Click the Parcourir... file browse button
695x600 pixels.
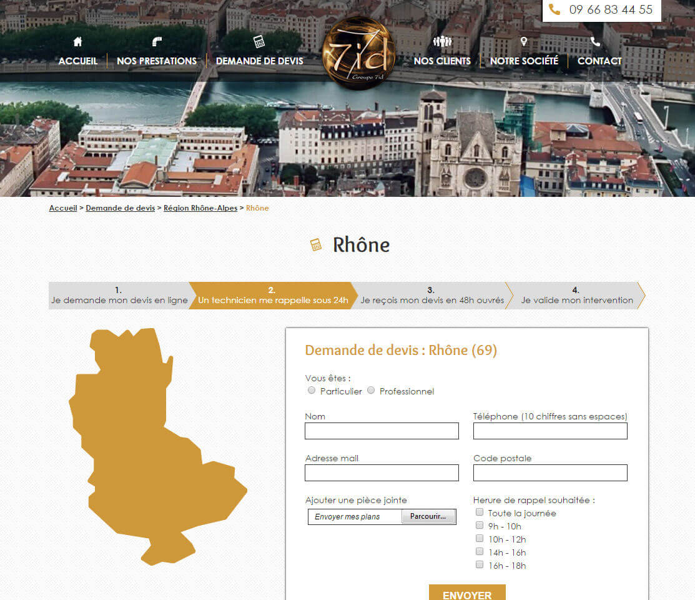point(428,517)
